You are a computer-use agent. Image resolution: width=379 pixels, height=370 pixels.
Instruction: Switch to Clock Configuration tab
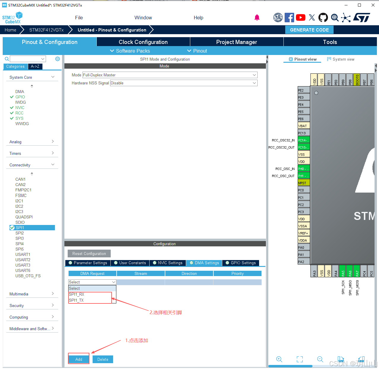[143, 42]
